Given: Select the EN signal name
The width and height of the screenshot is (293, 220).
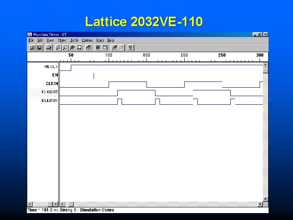Looking at the screenshot, I should click(55, 75).
